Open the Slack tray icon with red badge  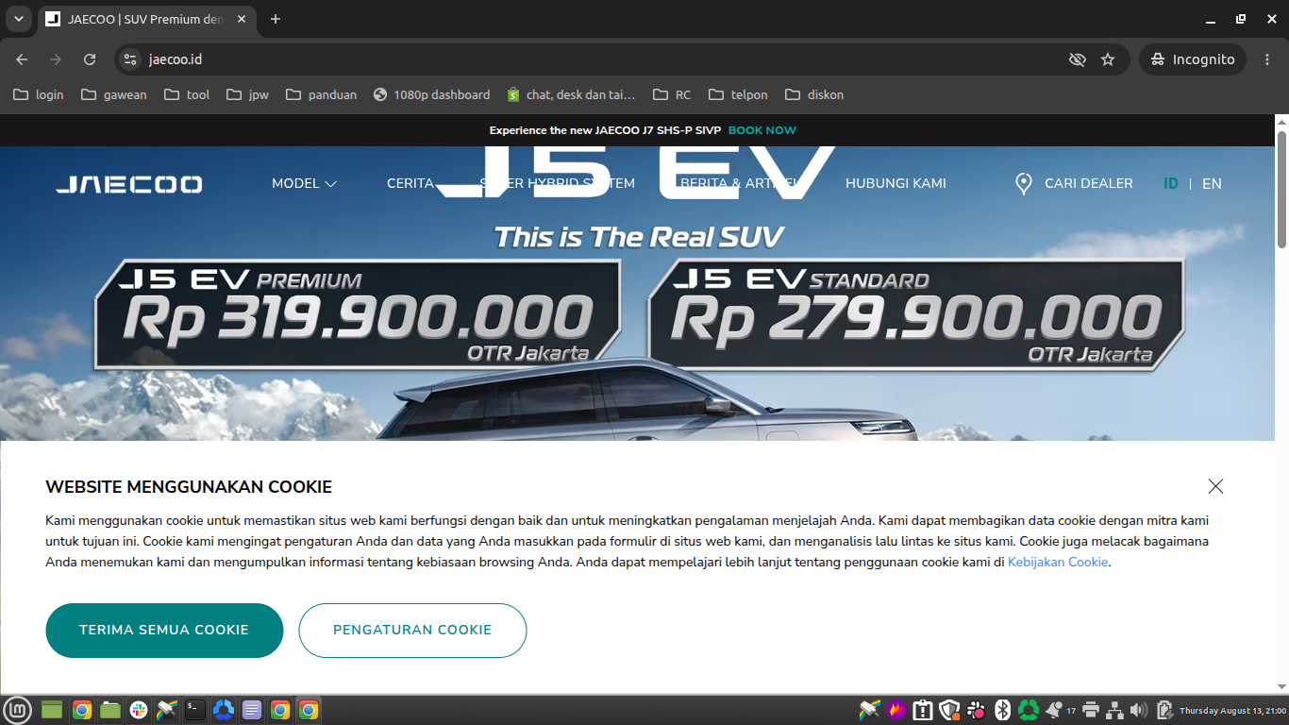(977, 710)
